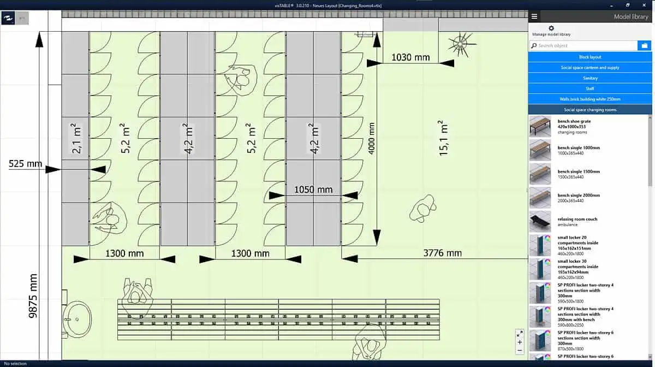Click the Search object input field

(583, 46)
